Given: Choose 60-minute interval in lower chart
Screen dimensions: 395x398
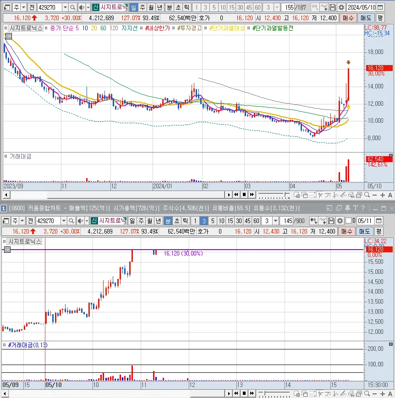Looking at the screenshot, I should (x=256, y=221).
